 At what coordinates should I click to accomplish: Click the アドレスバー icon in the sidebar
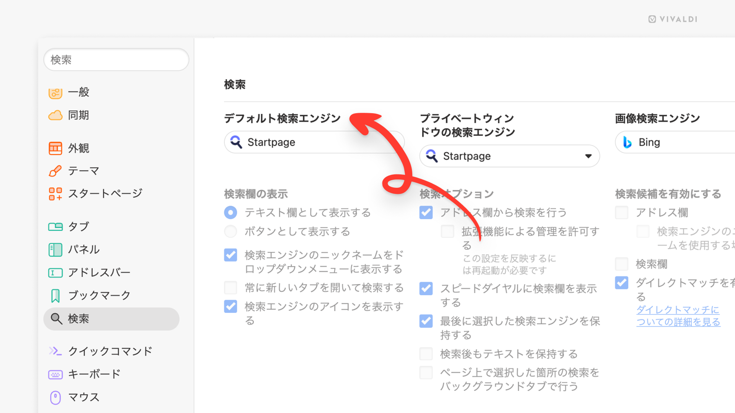pyautogui.click(x=56, y=273)
